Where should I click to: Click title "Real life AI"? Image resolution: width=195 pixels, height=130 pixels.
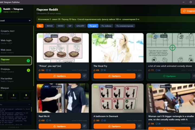(x=44, y=116)
